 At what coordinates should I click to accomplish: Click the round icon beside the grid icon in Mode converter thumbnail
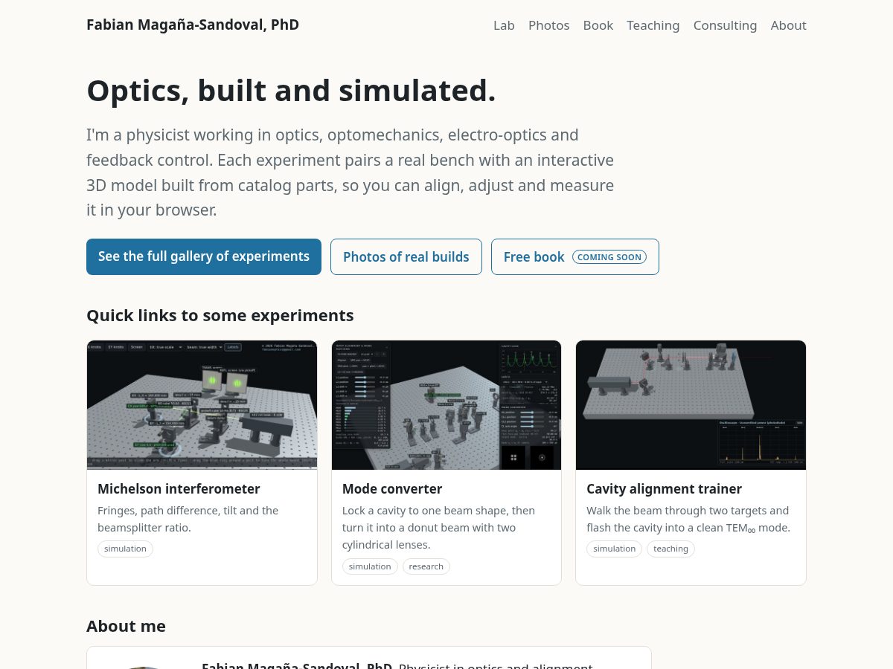click(x=542, y=458)
